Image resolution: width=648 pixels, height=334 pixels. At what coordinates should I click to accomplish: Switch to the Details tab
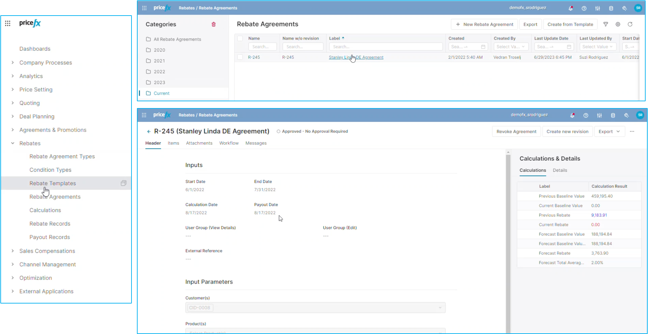tap(560, 170)
